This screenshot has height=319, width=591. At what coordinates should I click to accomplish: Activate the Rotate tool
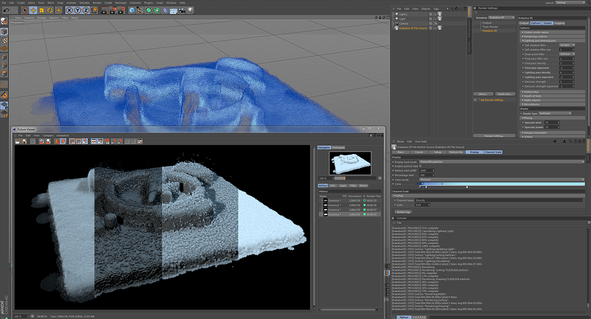tap(50, 10)
